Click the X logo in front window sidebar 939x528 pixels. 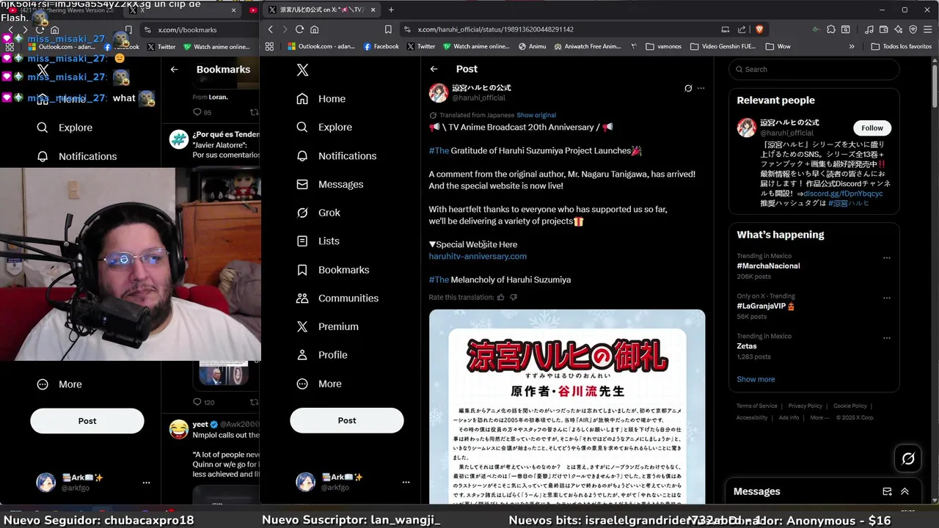tap(302, 70)
